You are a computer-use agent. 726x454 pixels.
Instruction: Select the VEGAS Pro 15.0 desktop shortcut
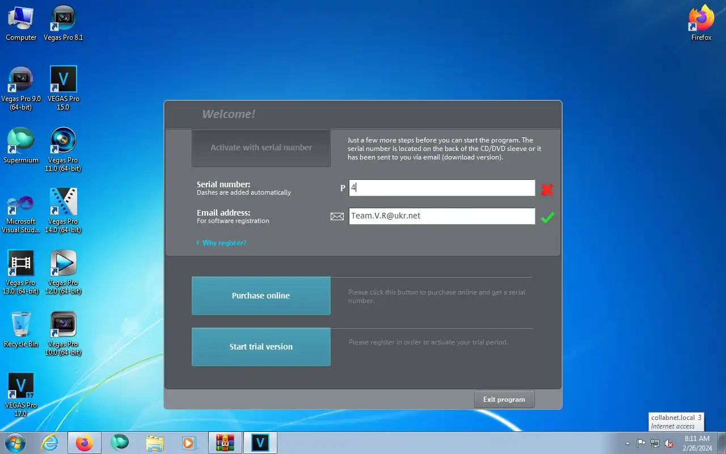click(x=64, y=89)
